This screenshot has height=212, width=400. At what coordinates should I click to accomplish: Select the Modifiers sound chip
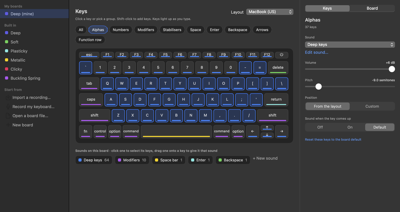coord(132,160)
